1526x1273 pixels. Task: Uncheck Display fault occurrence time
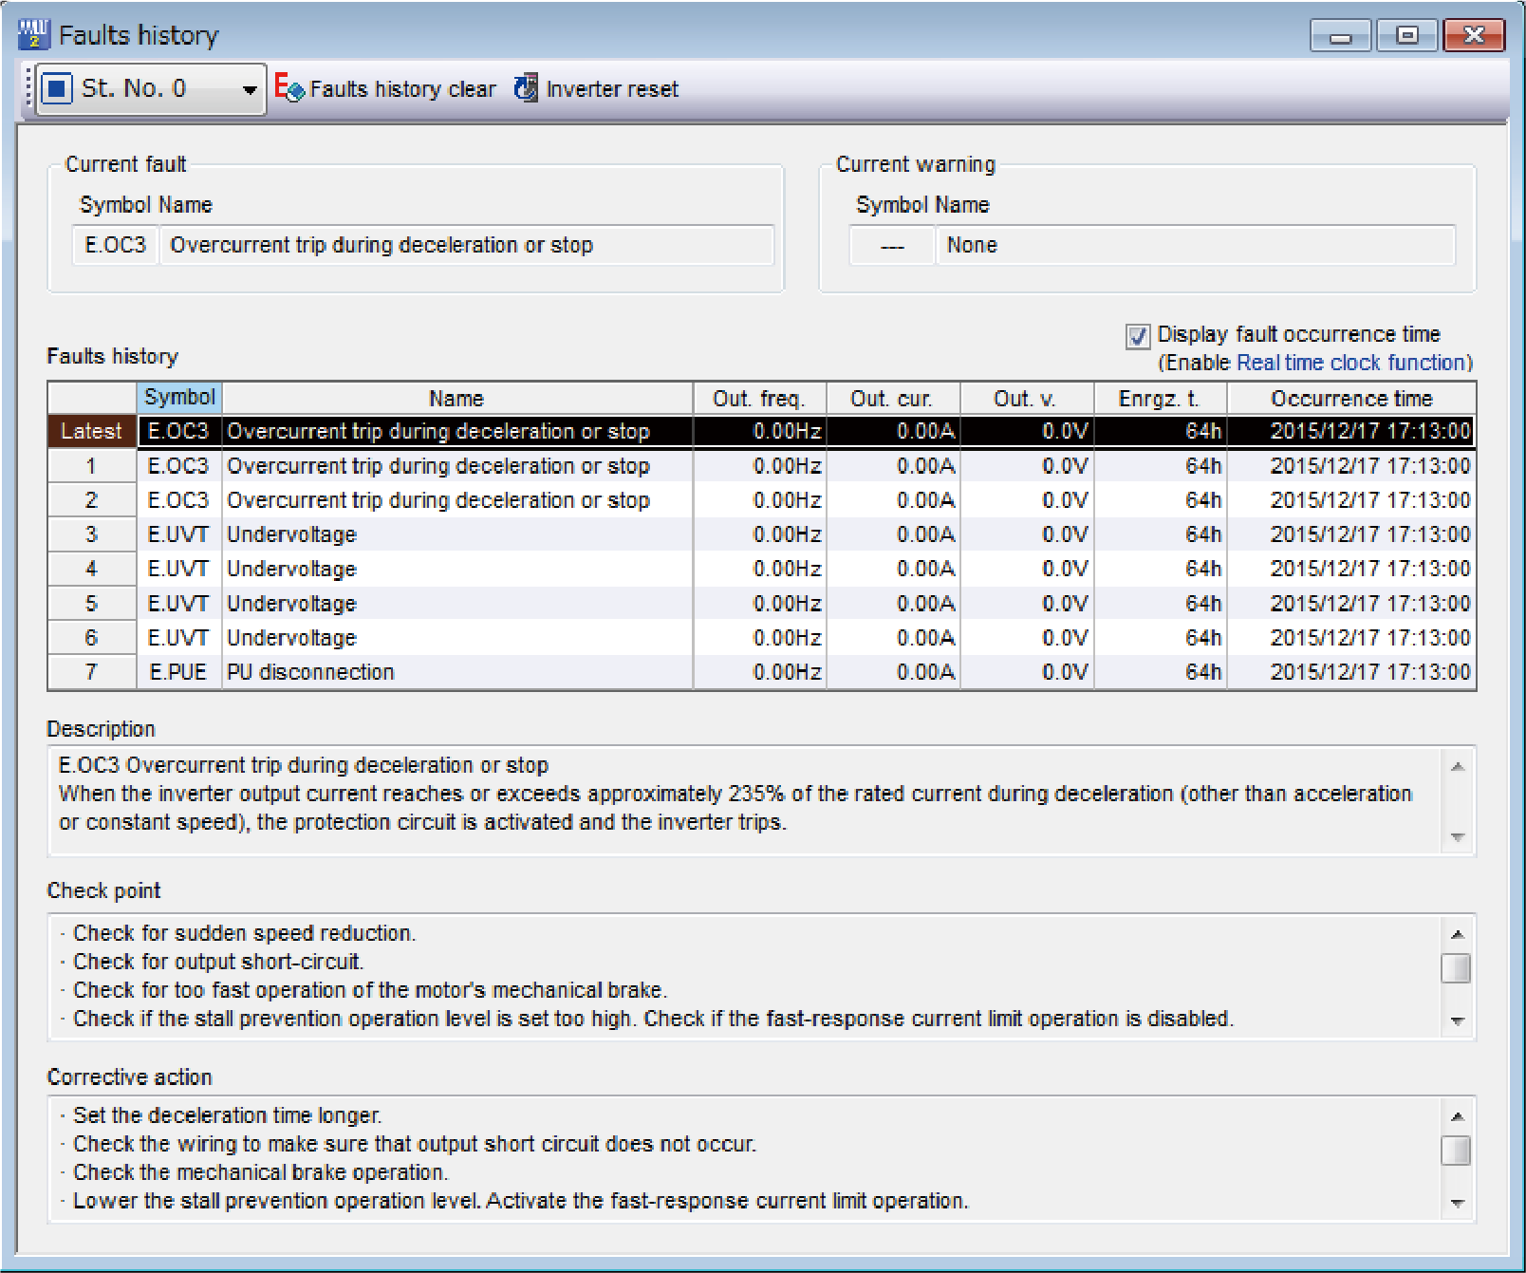click(x=1137, y=334)
